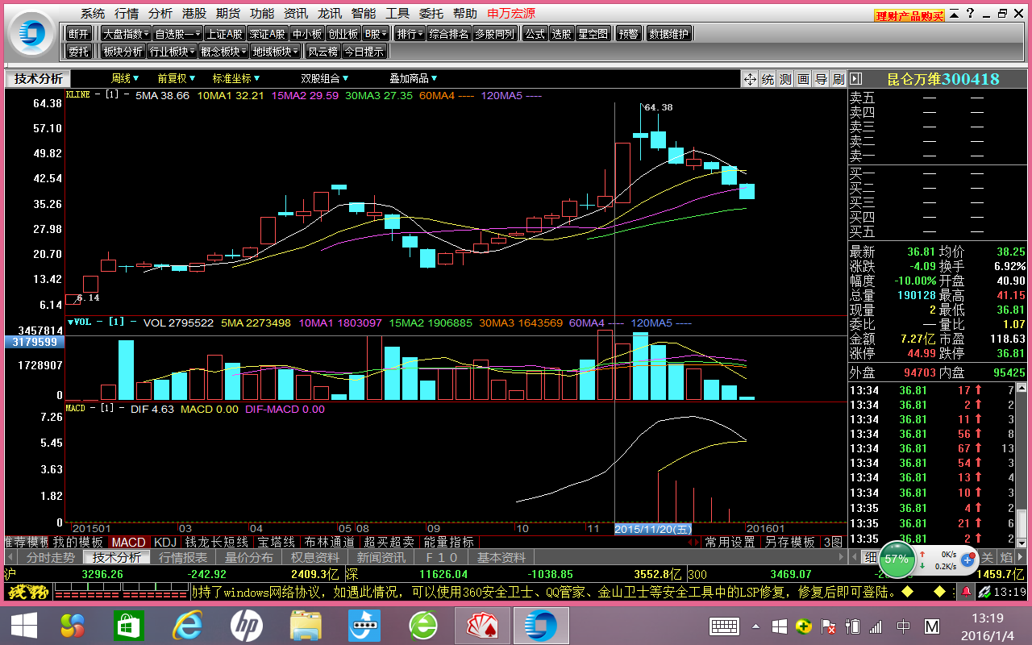The height and width of the screenshot is (645, 1032).
Task: Open the 叠加商品 overlay dropdown
Action: 414,78
